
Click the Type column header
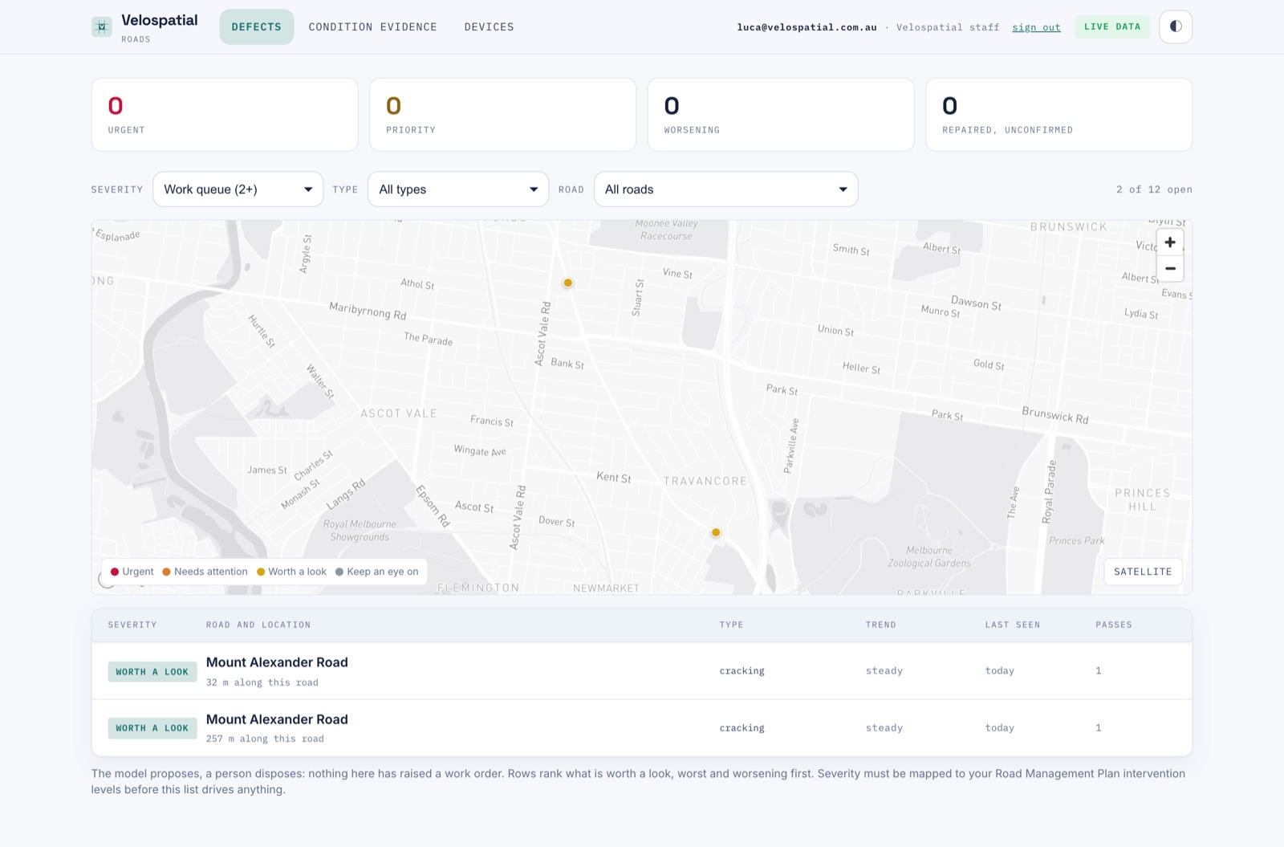click(731, 625)
